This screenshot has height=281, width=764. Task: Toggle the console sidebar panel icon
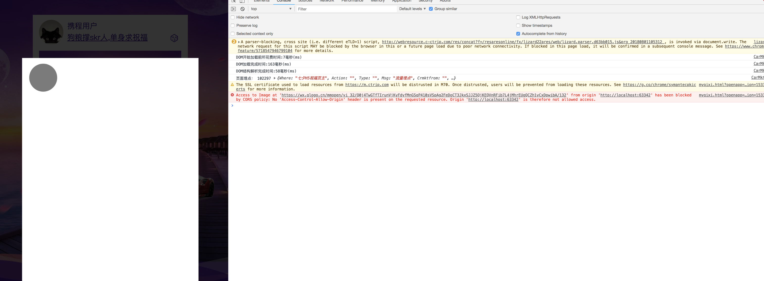pyautogui.click(x=233, y=9)
